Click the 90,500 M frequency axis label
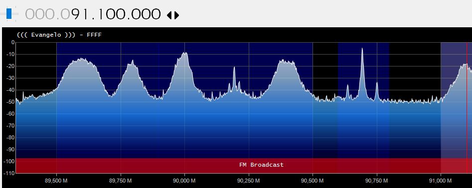This screenshot has height=188, width=472. point(313,181)
